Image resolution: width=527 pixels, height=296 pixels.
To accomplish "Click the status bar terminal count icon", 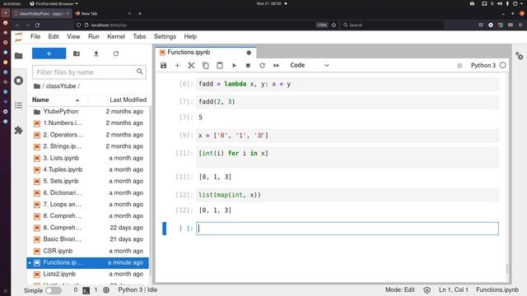I will pyautogui.click(x=86, y=290).
